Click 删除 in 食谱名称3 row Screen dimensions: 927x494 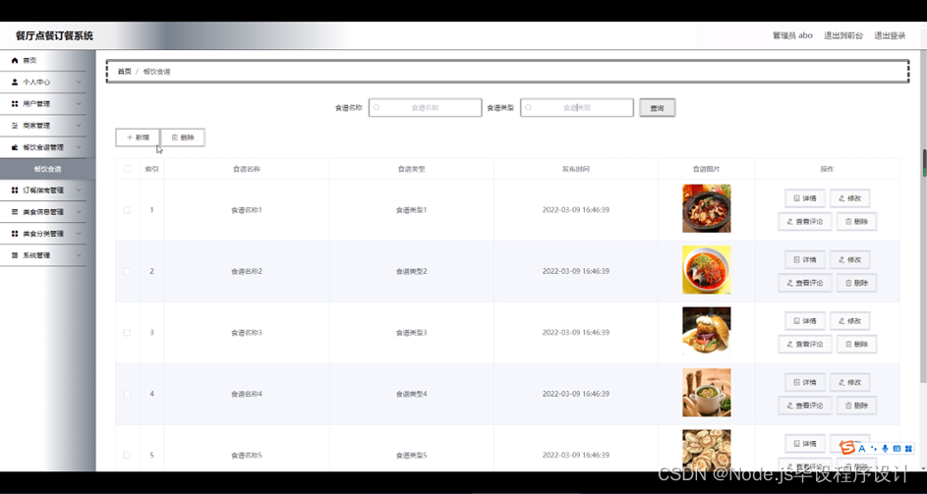(x=856, y=344)
